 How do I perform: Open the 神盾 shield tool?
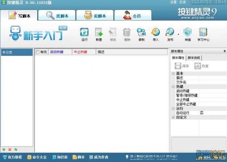click(188, 34)
